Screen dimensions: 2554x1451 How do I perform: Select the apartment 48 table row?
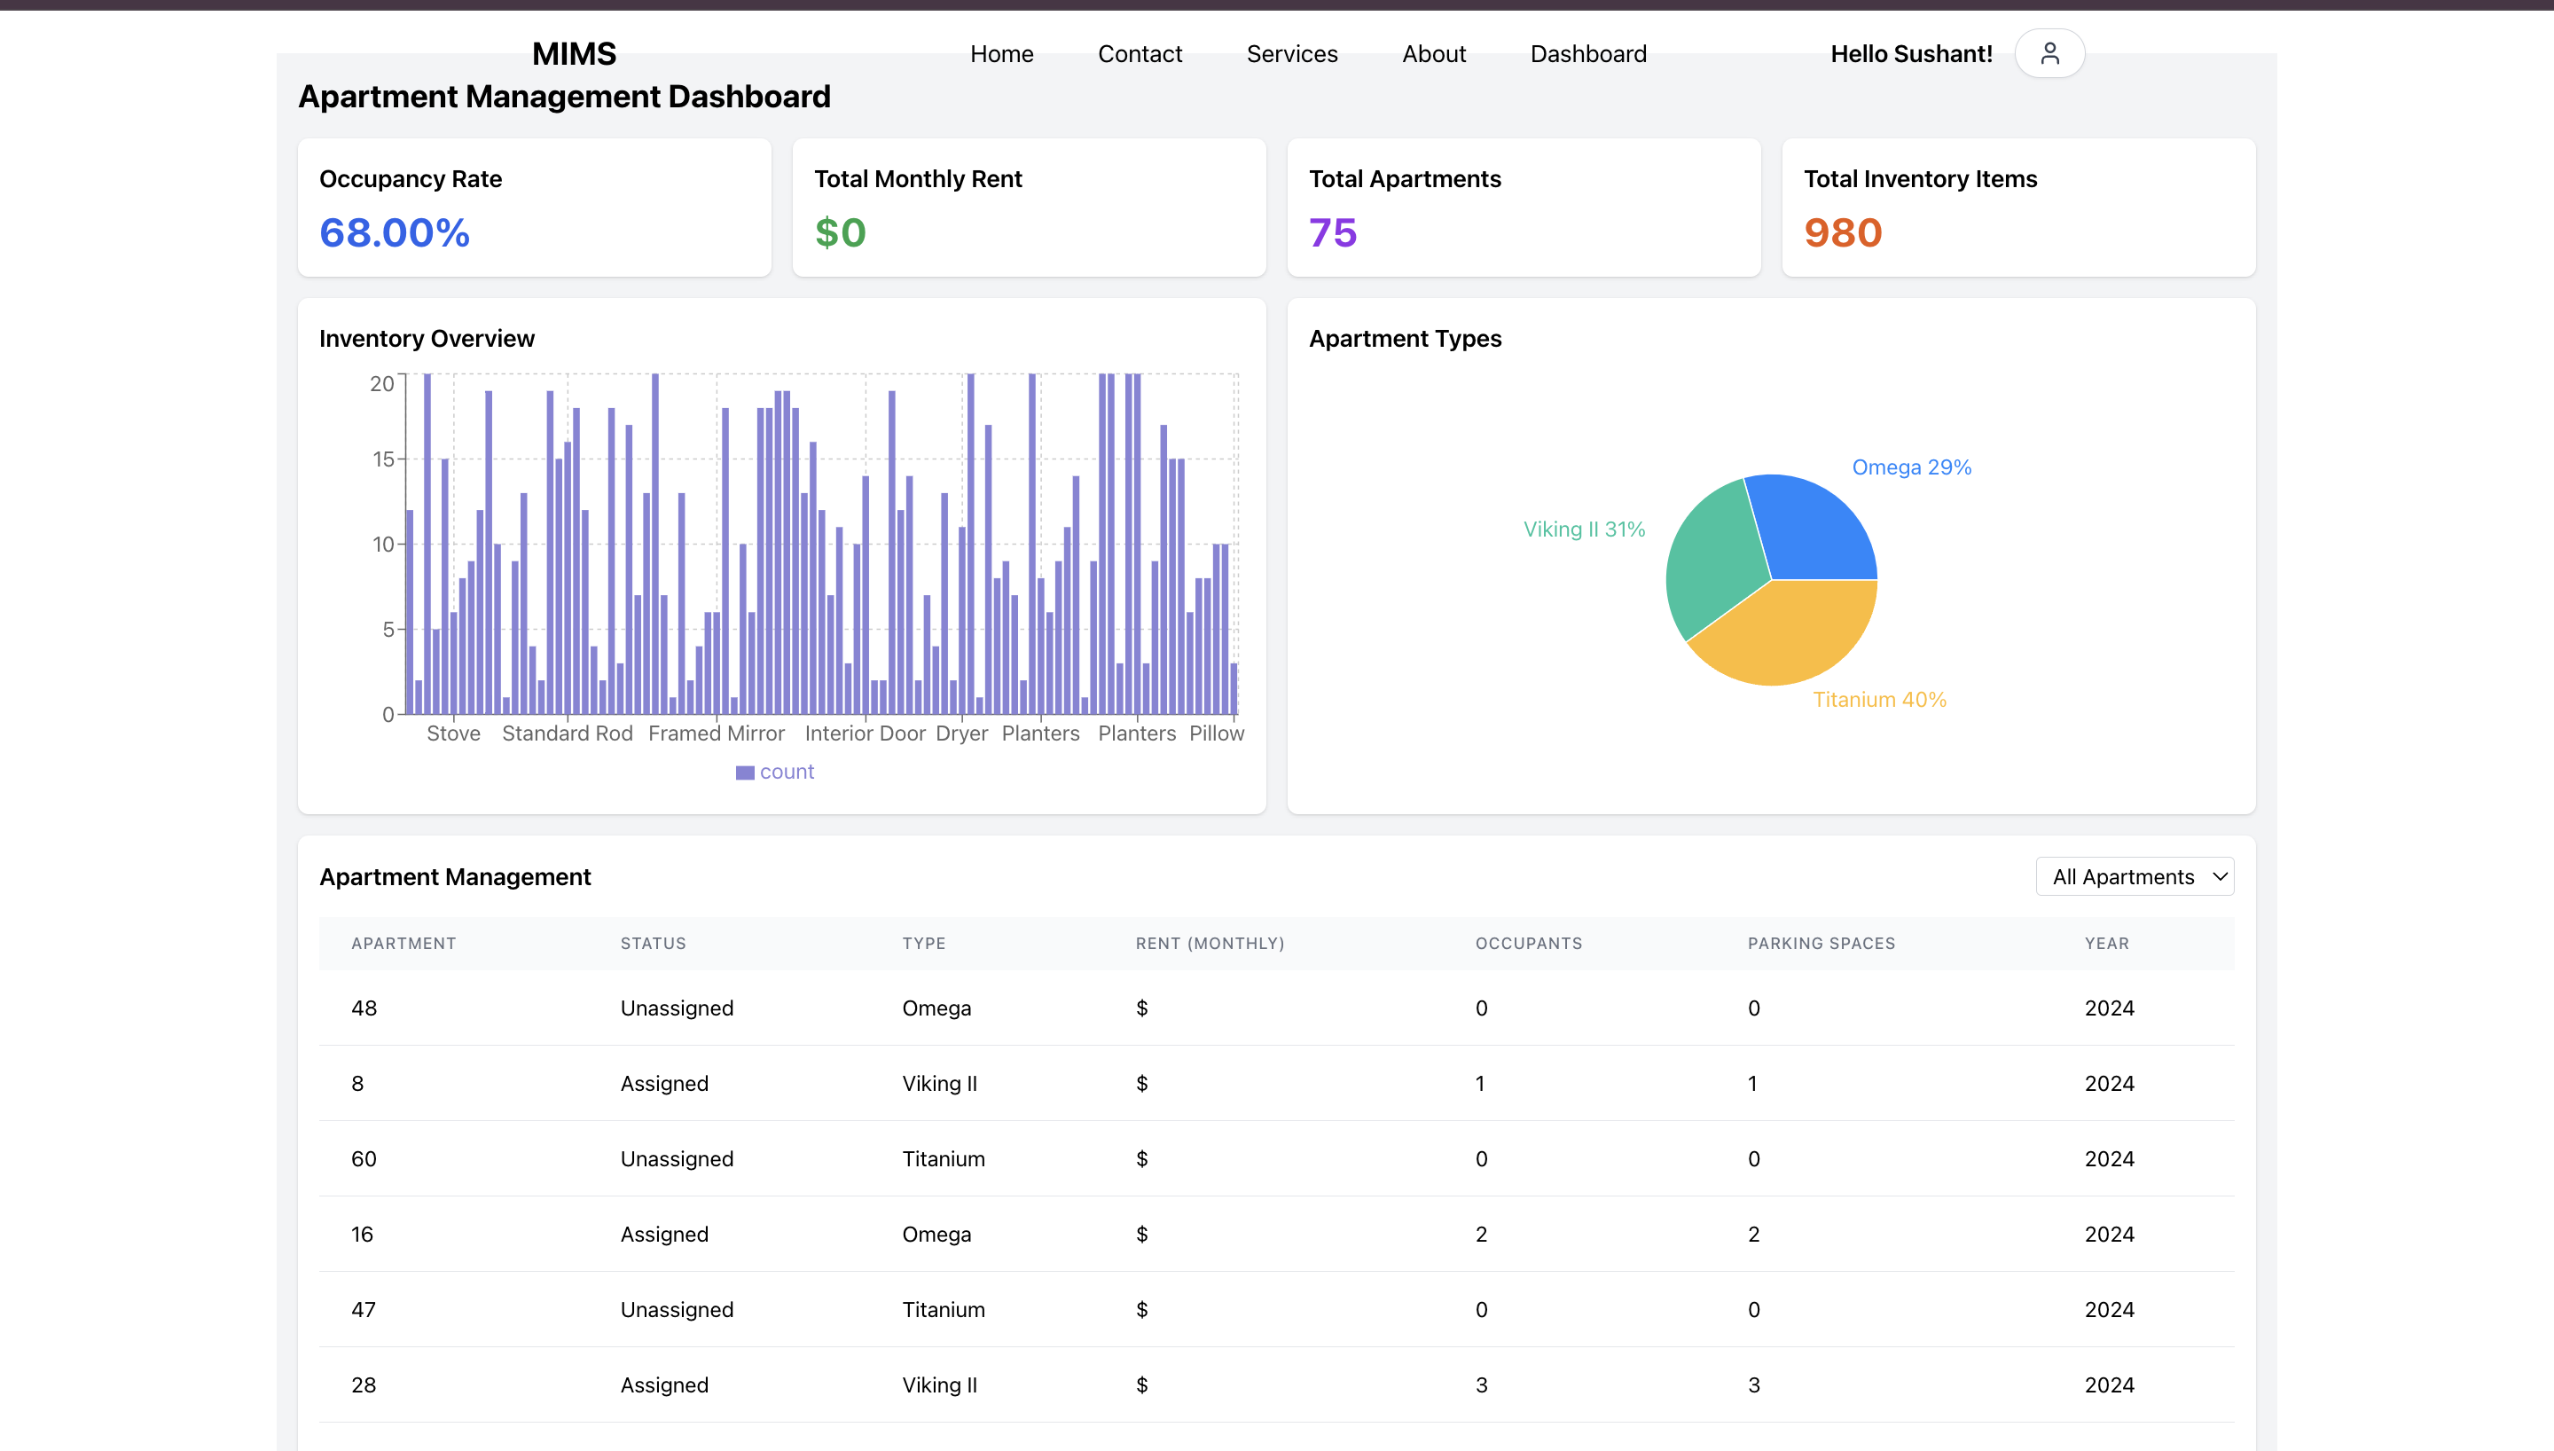(1276, 1008)
